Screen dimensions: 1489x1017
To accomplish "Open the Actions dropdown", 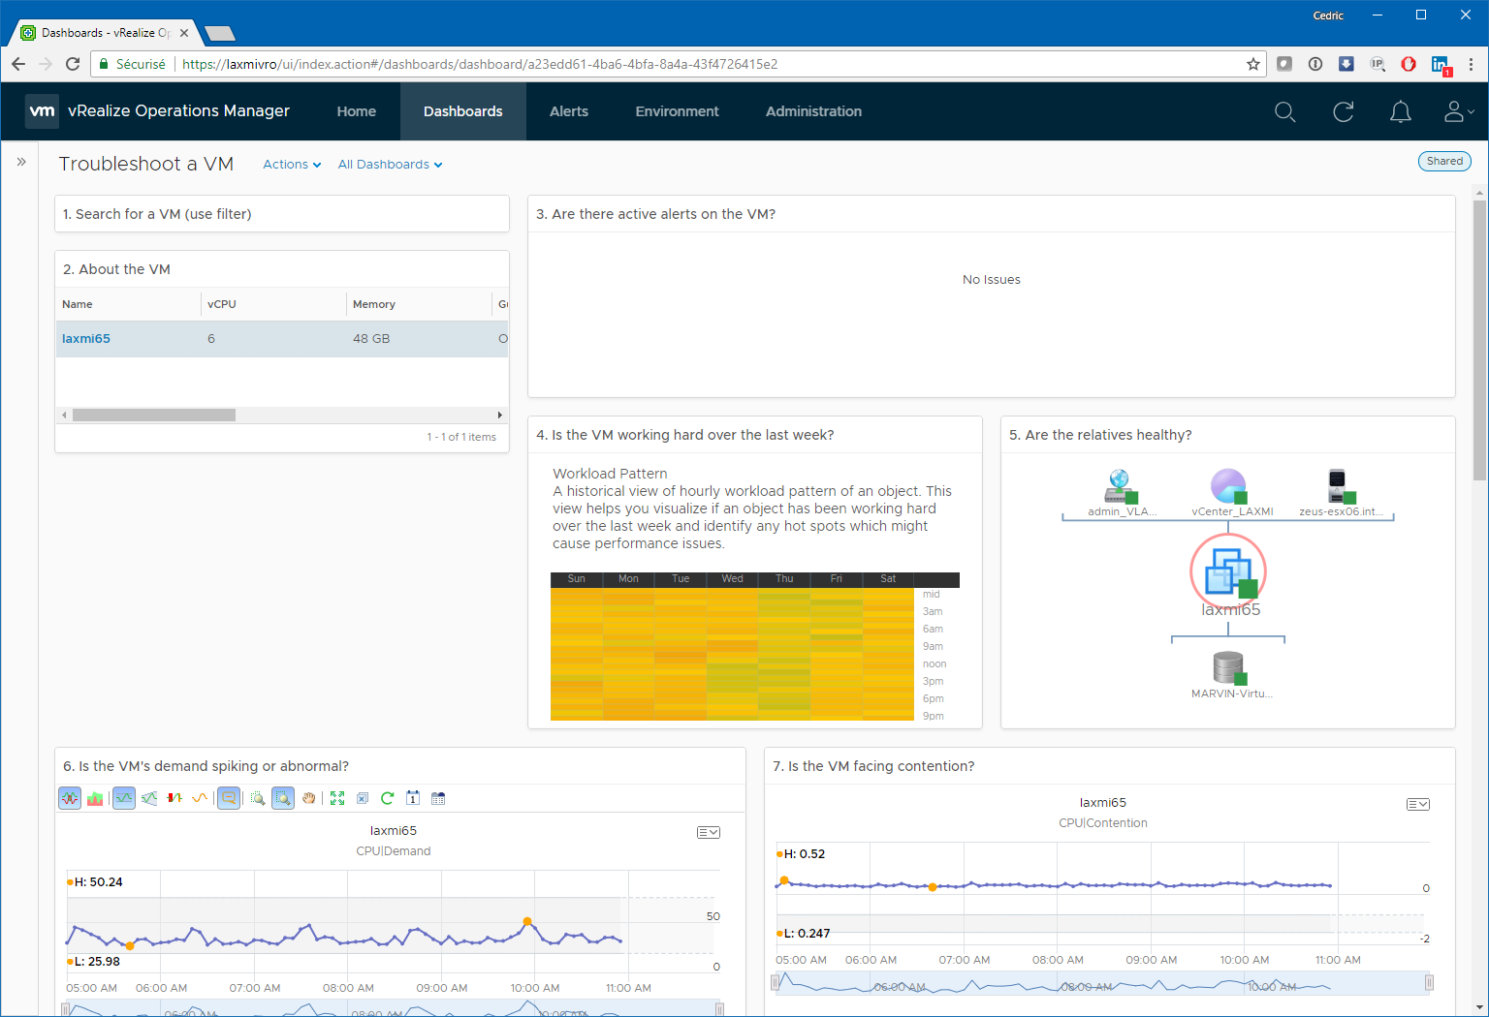I will (x=292, y=165).
